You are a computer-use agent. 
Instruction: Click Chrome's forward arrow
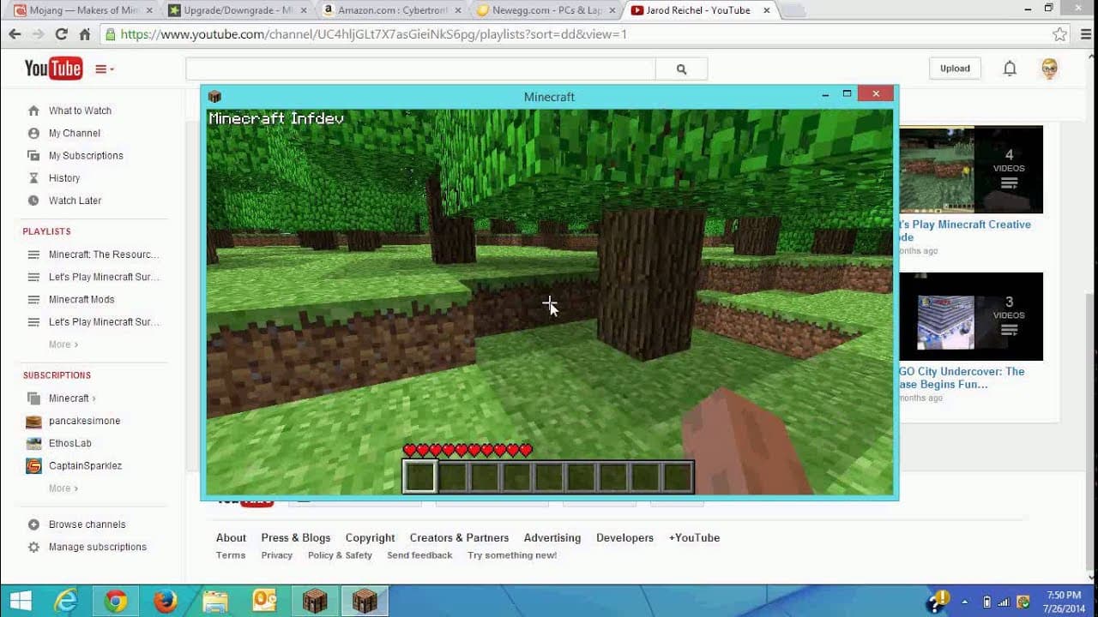[x=38, y=34]
